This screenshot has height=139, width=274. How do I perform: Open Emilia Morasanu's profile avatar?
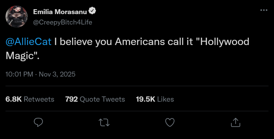[x=17, y=16]
